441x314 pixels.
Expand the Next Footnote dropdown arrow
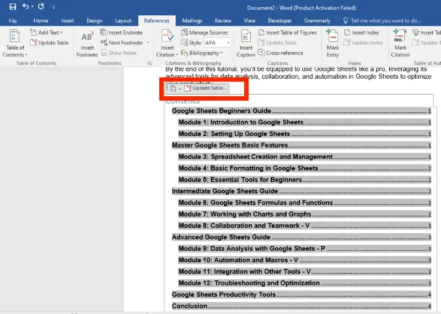coord(148,43)
